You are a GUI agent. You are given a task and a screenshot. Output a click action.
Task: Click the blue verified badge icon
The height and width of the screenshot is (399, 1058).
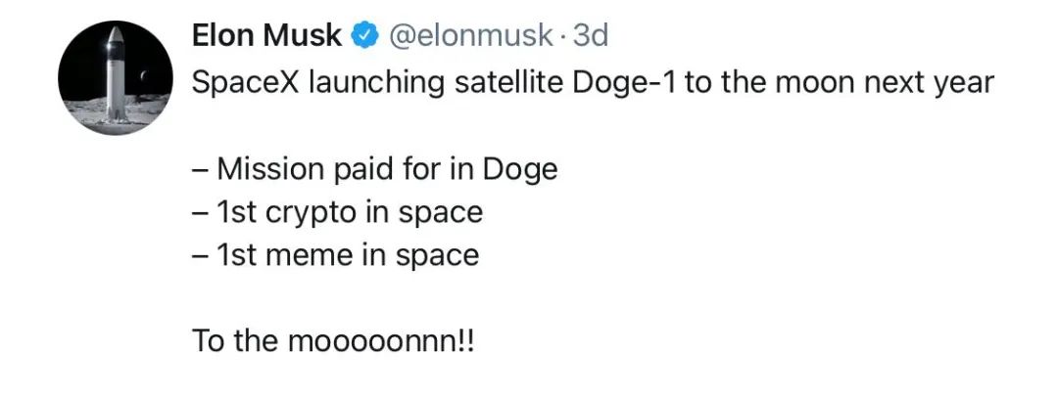(x=365, y=36)
